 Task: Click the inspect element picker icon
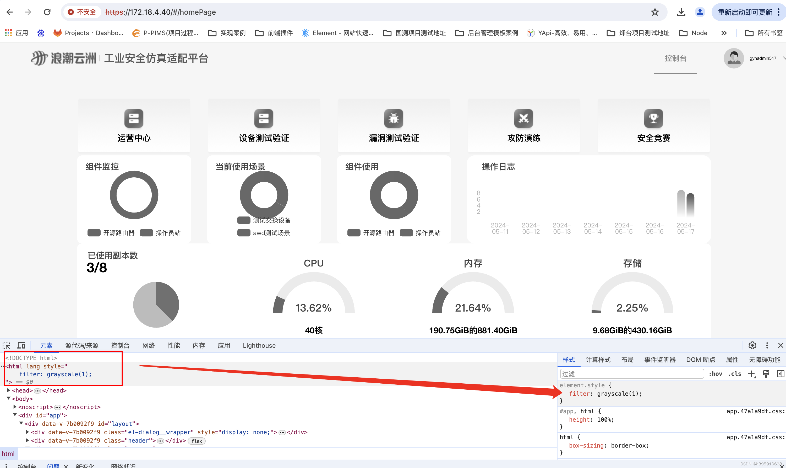click(7, 345)
